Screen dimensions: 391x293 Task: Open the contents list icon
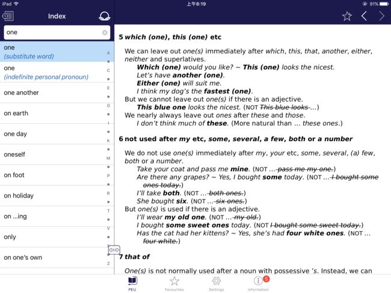[8, 16]
